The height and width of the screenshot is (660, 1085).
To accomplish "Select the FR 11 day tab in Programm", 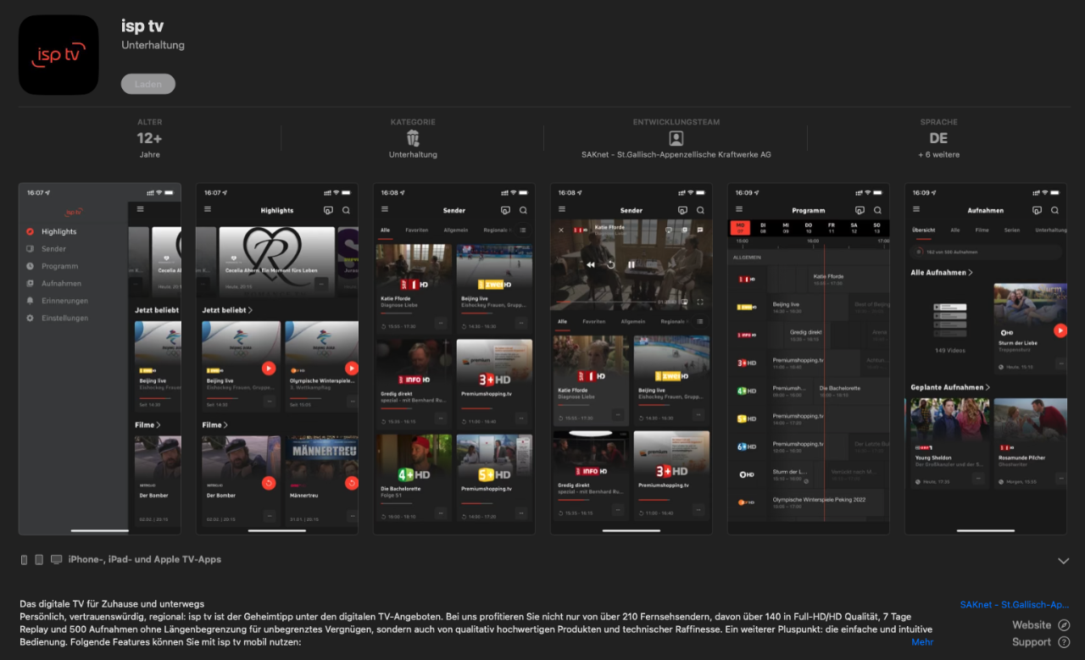I will 831,228.
